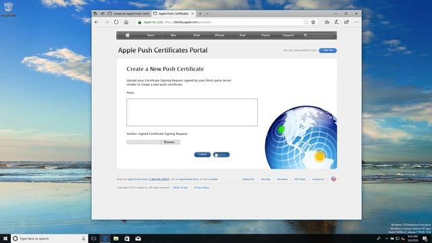
Task: Click the browser address bar URL
Action: coord(188,22)
